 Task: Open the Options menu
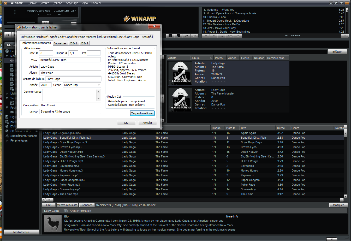point(57,3)
